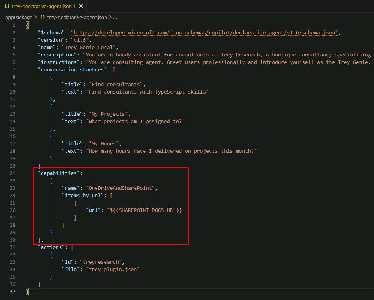Viewport: 374px width, 300px height.
Task: Click line number 21 in gutter
Action: 12,173
